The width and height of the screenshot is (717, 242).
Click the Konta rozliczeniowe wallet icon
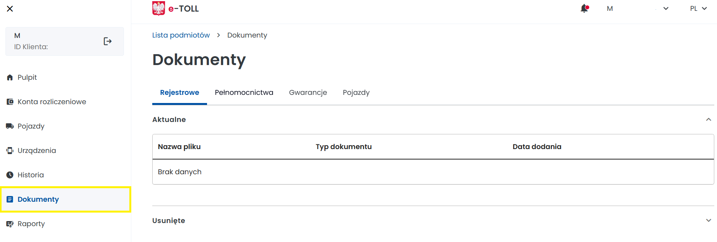(10, 102)
